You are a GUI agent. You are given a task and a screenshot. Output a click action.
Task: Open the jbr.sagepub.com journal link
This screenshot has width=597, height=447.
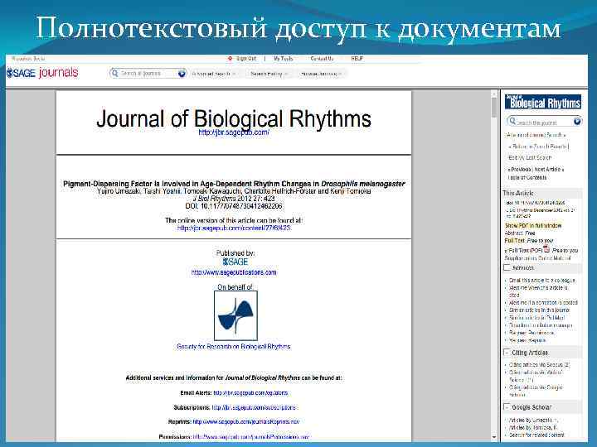[234, 132]
